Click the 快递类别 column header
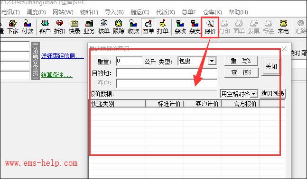The image size is (307, 179). point(118,104)
